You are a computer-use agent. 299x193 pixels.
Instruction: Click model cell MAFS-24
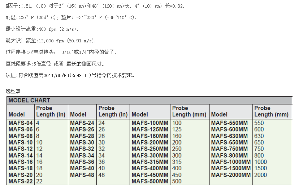pyautogui.click(x=82, y=123)
